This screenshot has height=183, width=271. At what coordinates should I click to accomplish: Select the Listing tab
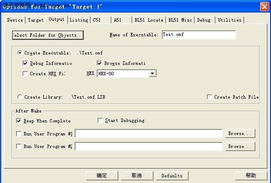click(x=79, y=20)
